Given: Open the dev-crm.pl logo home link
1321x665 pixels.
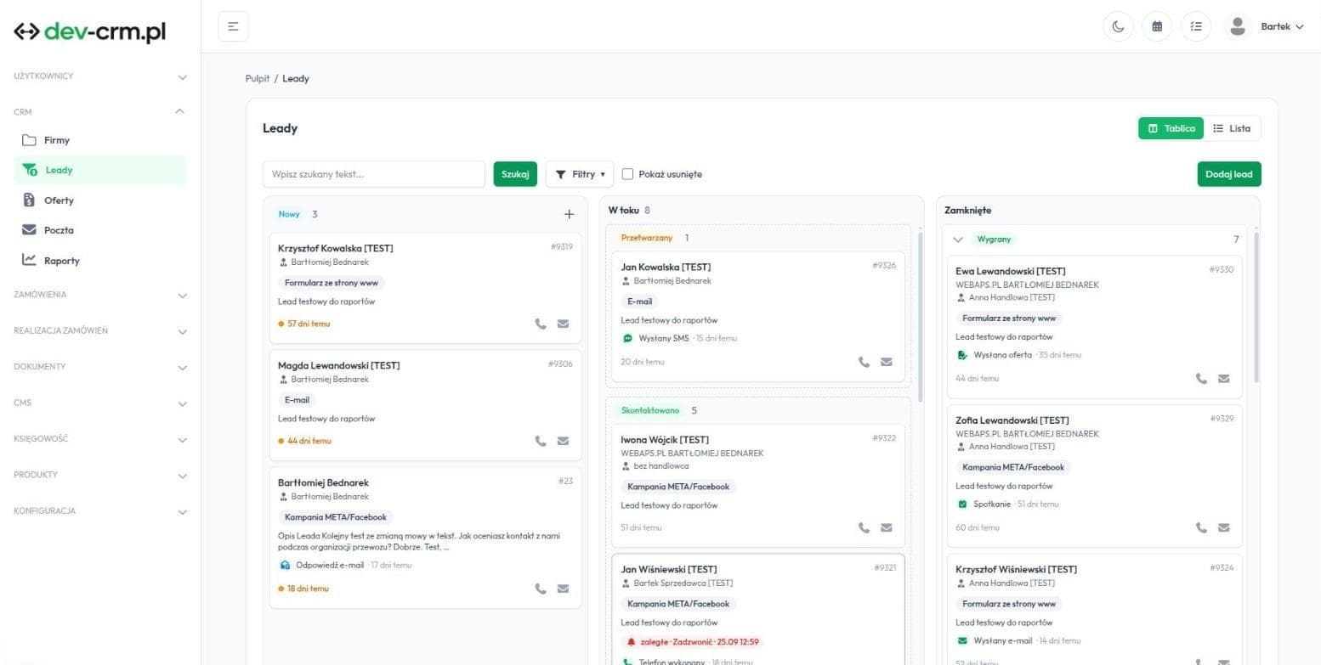Looking at the screenshot, I should point(90,31).
